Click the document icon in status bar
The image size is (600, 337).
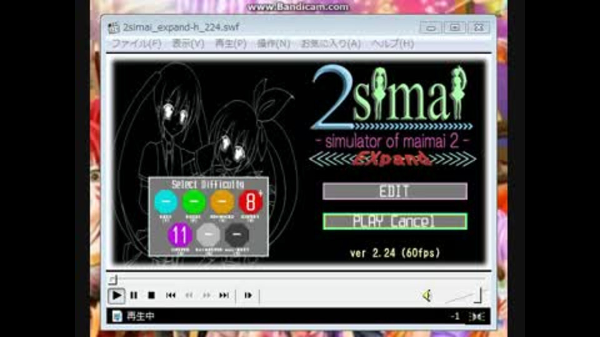117,316
